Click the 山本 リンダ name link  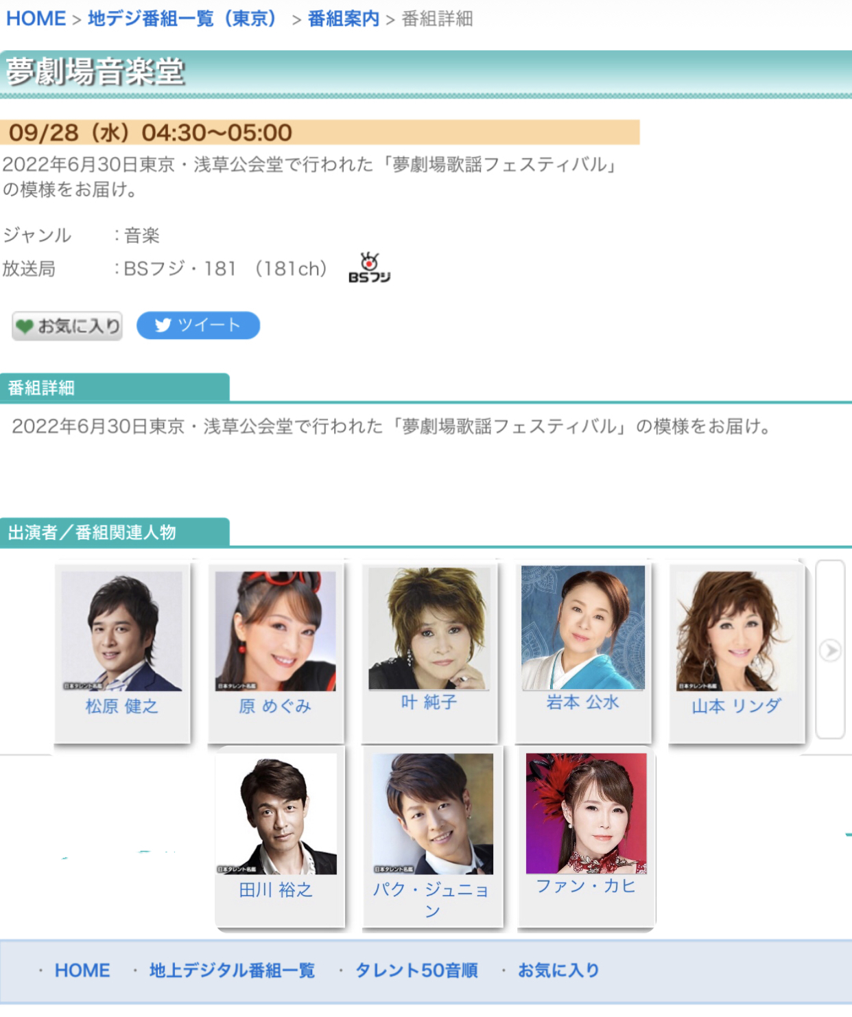737,706
